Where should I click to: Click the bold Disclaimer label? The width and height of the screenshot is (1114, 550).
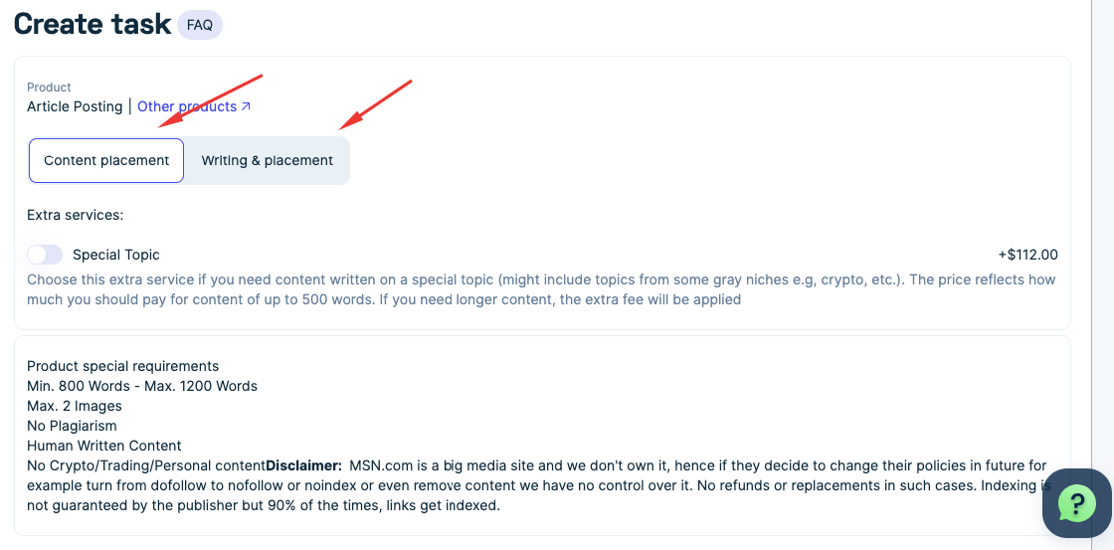[x=303, y=465]
